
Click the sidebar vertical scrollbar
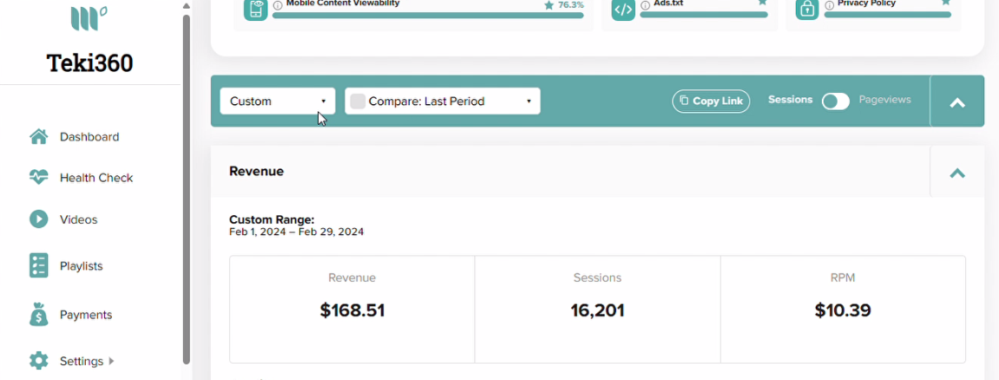[186, 187]
